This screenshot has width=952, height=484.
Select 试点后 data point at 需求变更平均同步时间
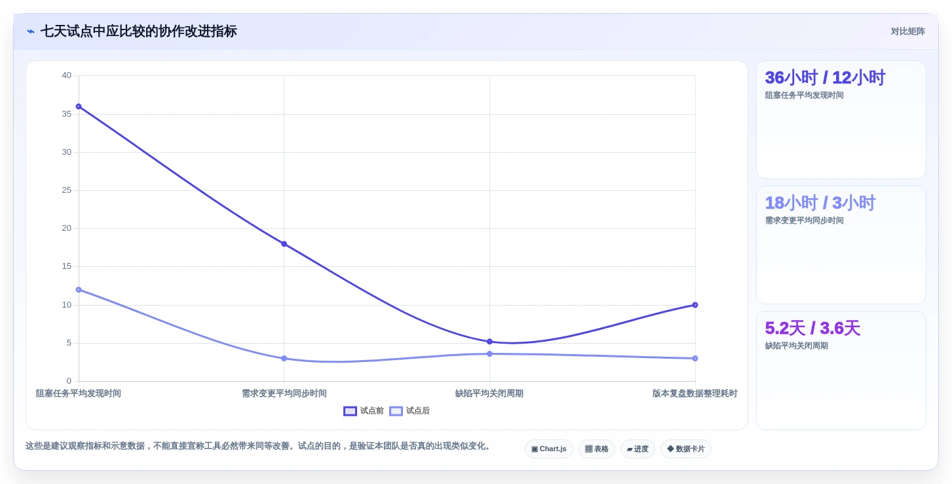pos(284,359)
